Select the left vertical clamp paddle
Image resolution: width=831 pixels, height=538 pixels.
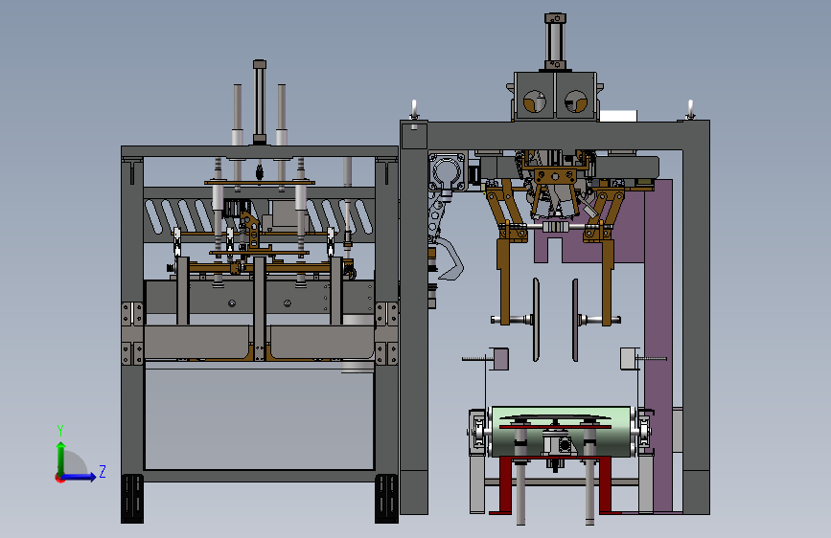[536, 320]
